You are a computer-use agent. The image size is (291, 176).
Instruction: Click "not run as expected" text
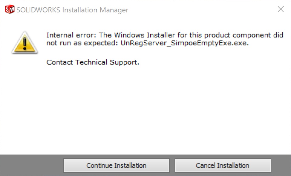[82, 43]
